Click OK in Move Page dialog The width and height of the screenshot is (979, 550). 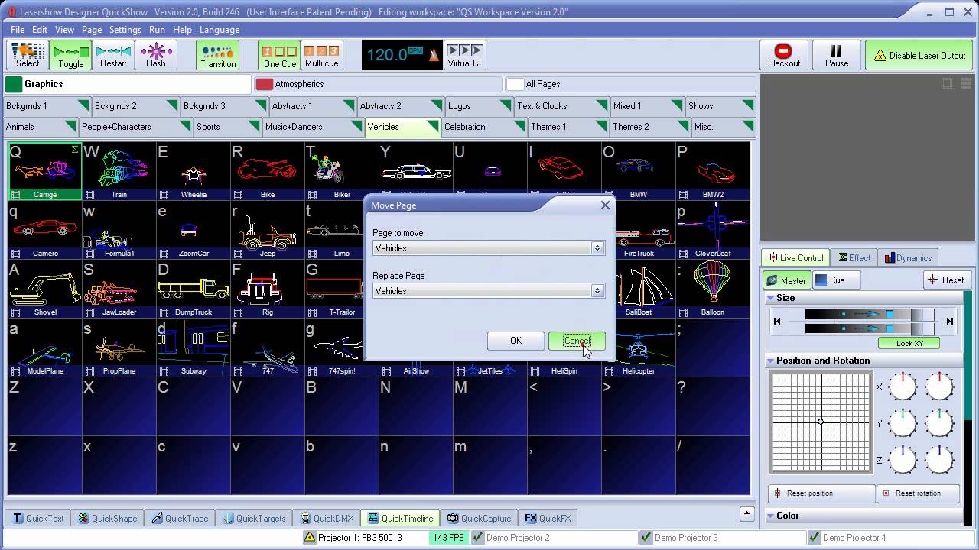[x=516, y=341]
